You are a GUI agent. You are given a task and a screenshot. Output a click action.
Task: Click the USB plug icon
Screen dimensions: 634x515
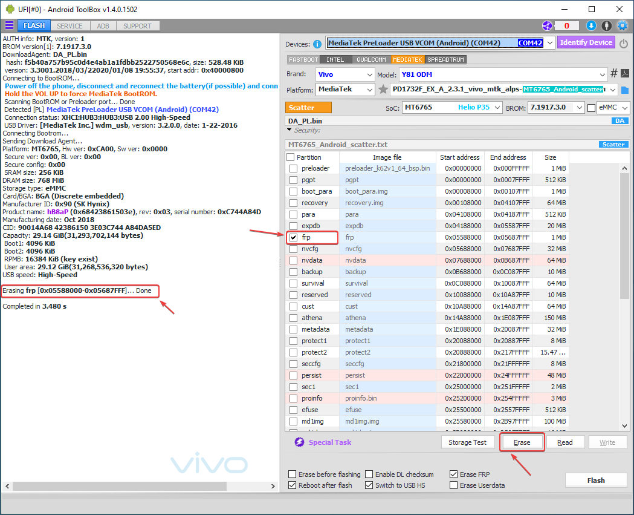pyautogui.click(x=607, y=26)
